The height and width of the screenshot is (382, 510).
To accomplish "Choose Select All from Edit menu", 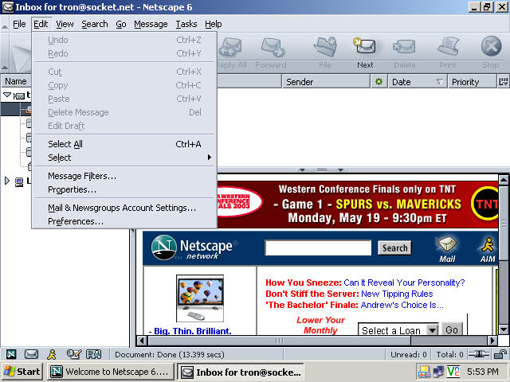I will [x=124, y=144].
